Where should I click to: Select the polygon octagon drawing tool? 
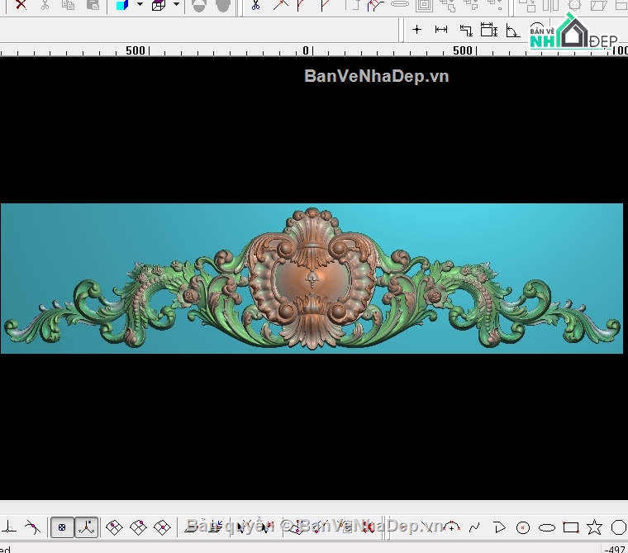point(619,527)
